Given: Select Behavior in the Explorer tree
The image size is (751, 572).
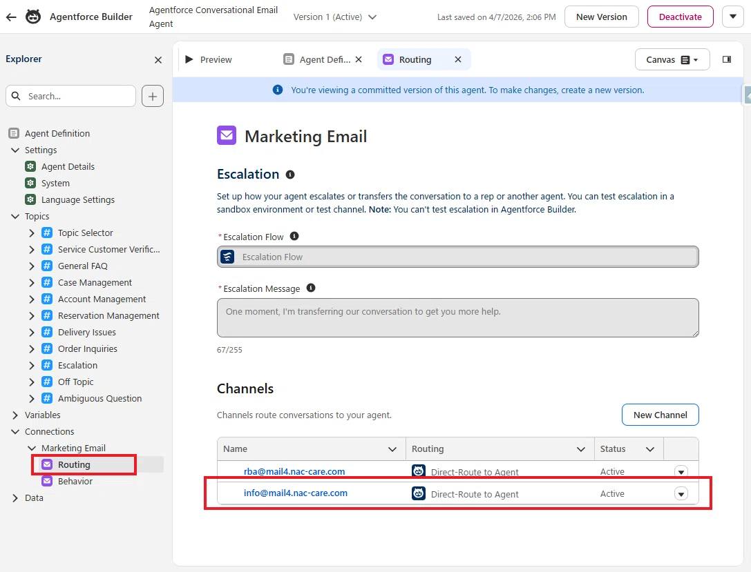Looking at the screenshot, I should click(x=75, y=481).
